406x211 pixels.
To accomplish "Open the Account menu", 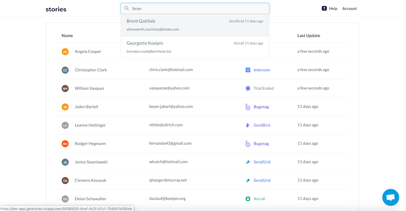I will click(x=349, y=9).
